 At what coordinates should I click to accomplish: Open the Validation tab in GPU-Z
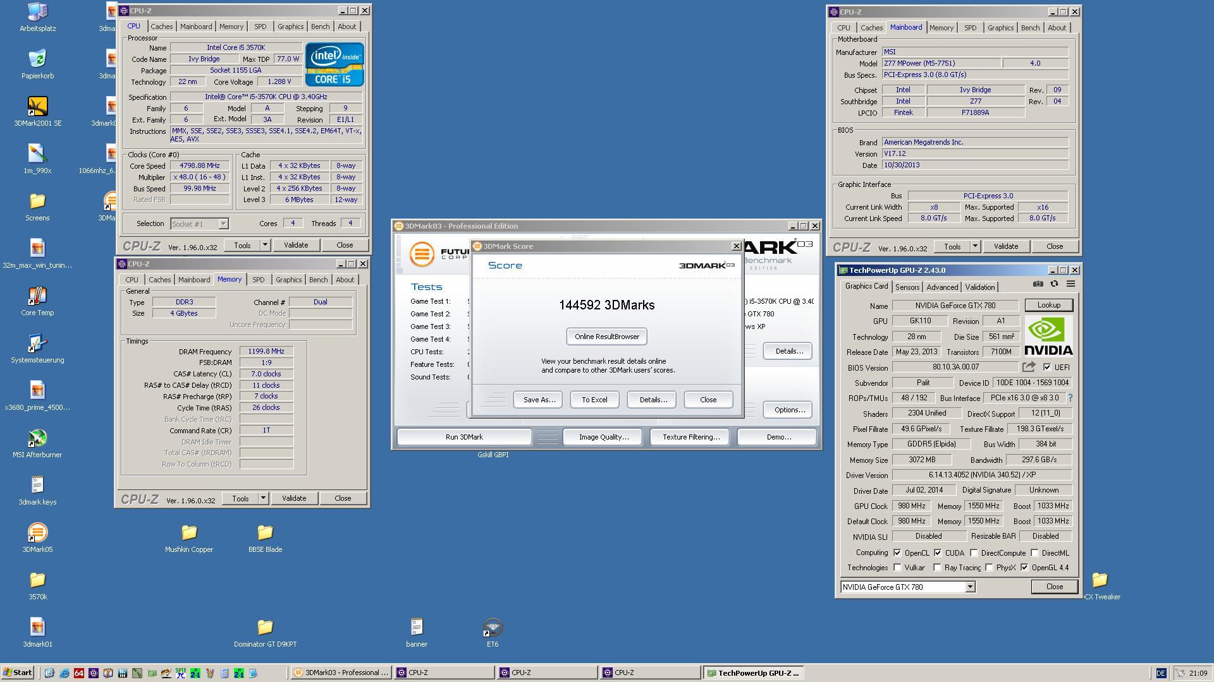(x=979, y=287)
